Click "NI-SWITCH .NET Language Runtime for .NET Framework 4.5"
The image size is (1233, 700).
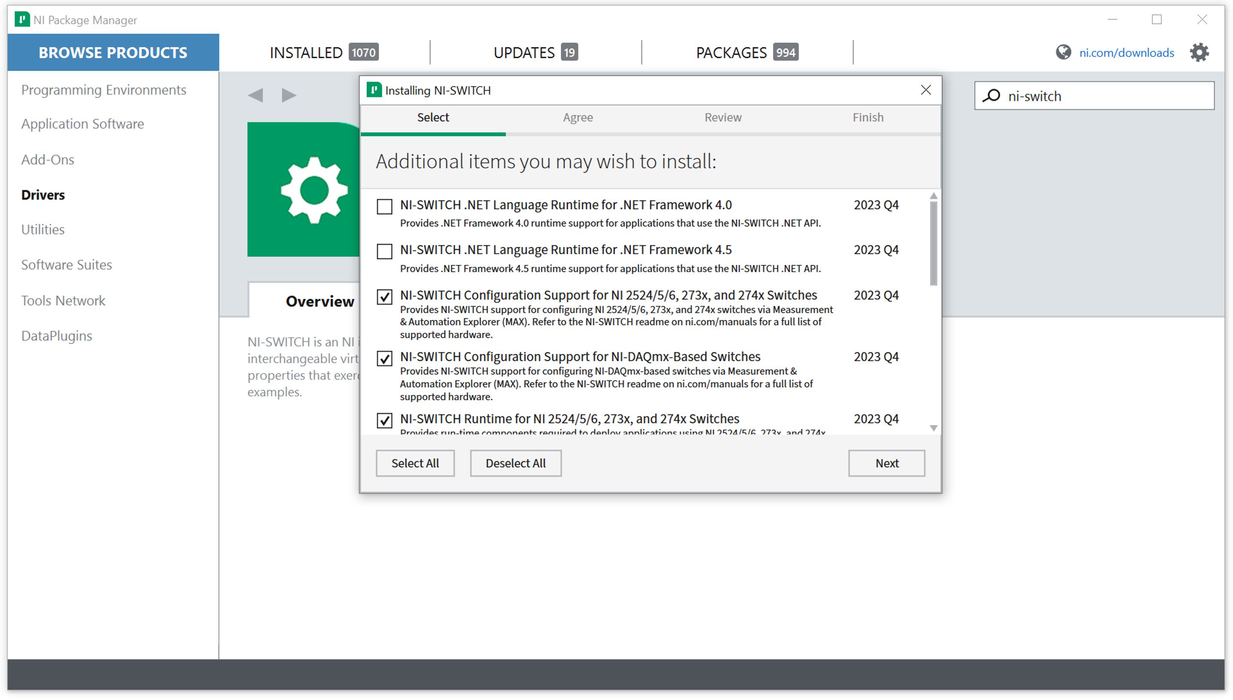pyautogui.click(x=566, y=250)
